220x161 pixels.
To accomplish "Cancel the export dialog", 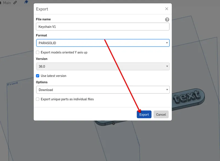I will 161,114.
